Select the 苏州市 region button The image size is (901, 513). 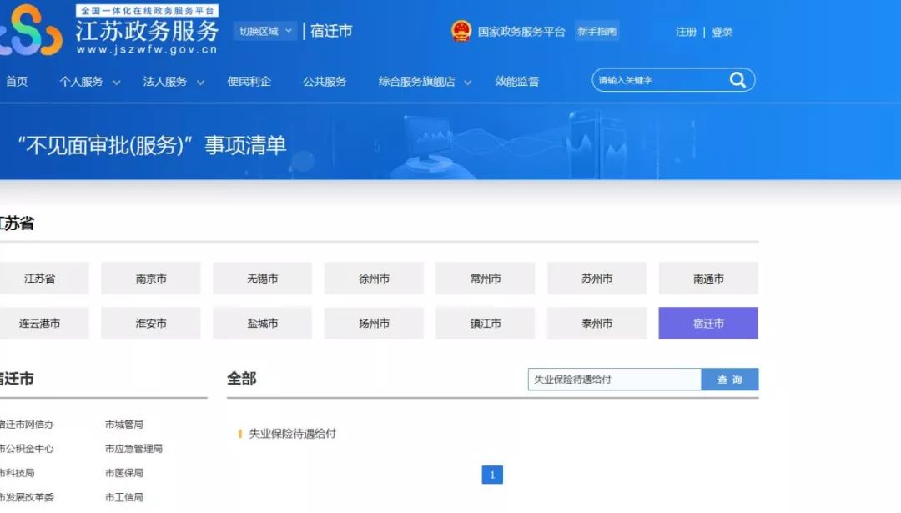point(597,278)
